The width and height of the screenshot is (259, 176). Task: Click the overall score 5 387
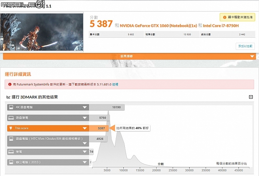(x=101, y=24)
